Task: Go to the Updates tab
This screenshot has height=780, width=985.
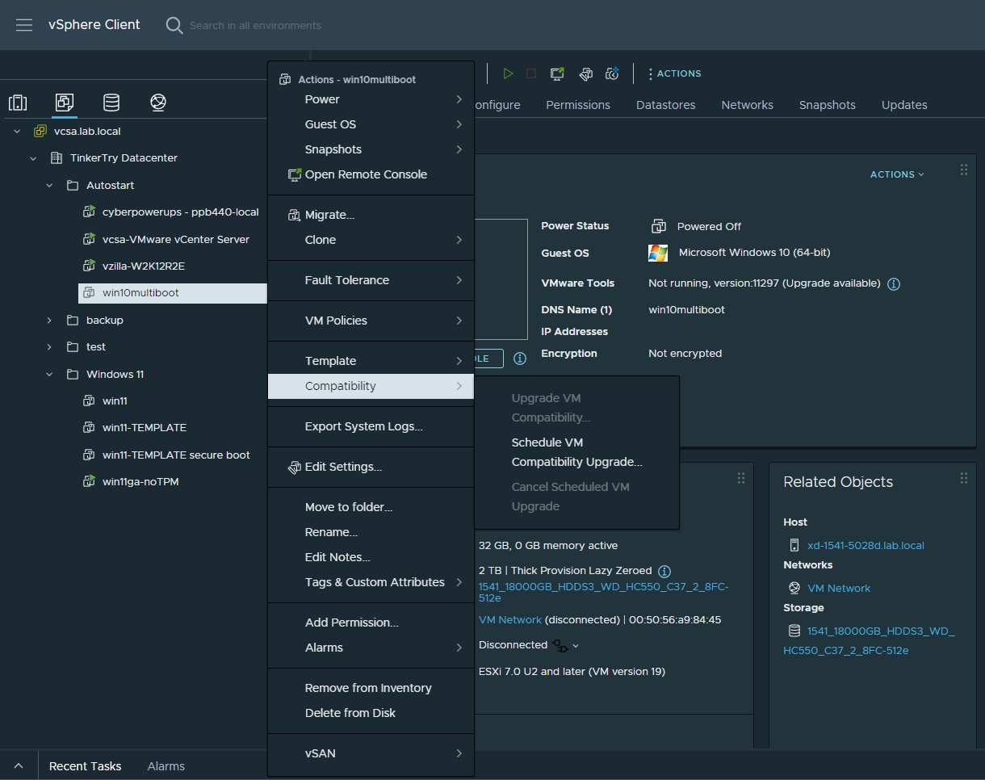Action: pyautogui.click(x=904, y=105)
